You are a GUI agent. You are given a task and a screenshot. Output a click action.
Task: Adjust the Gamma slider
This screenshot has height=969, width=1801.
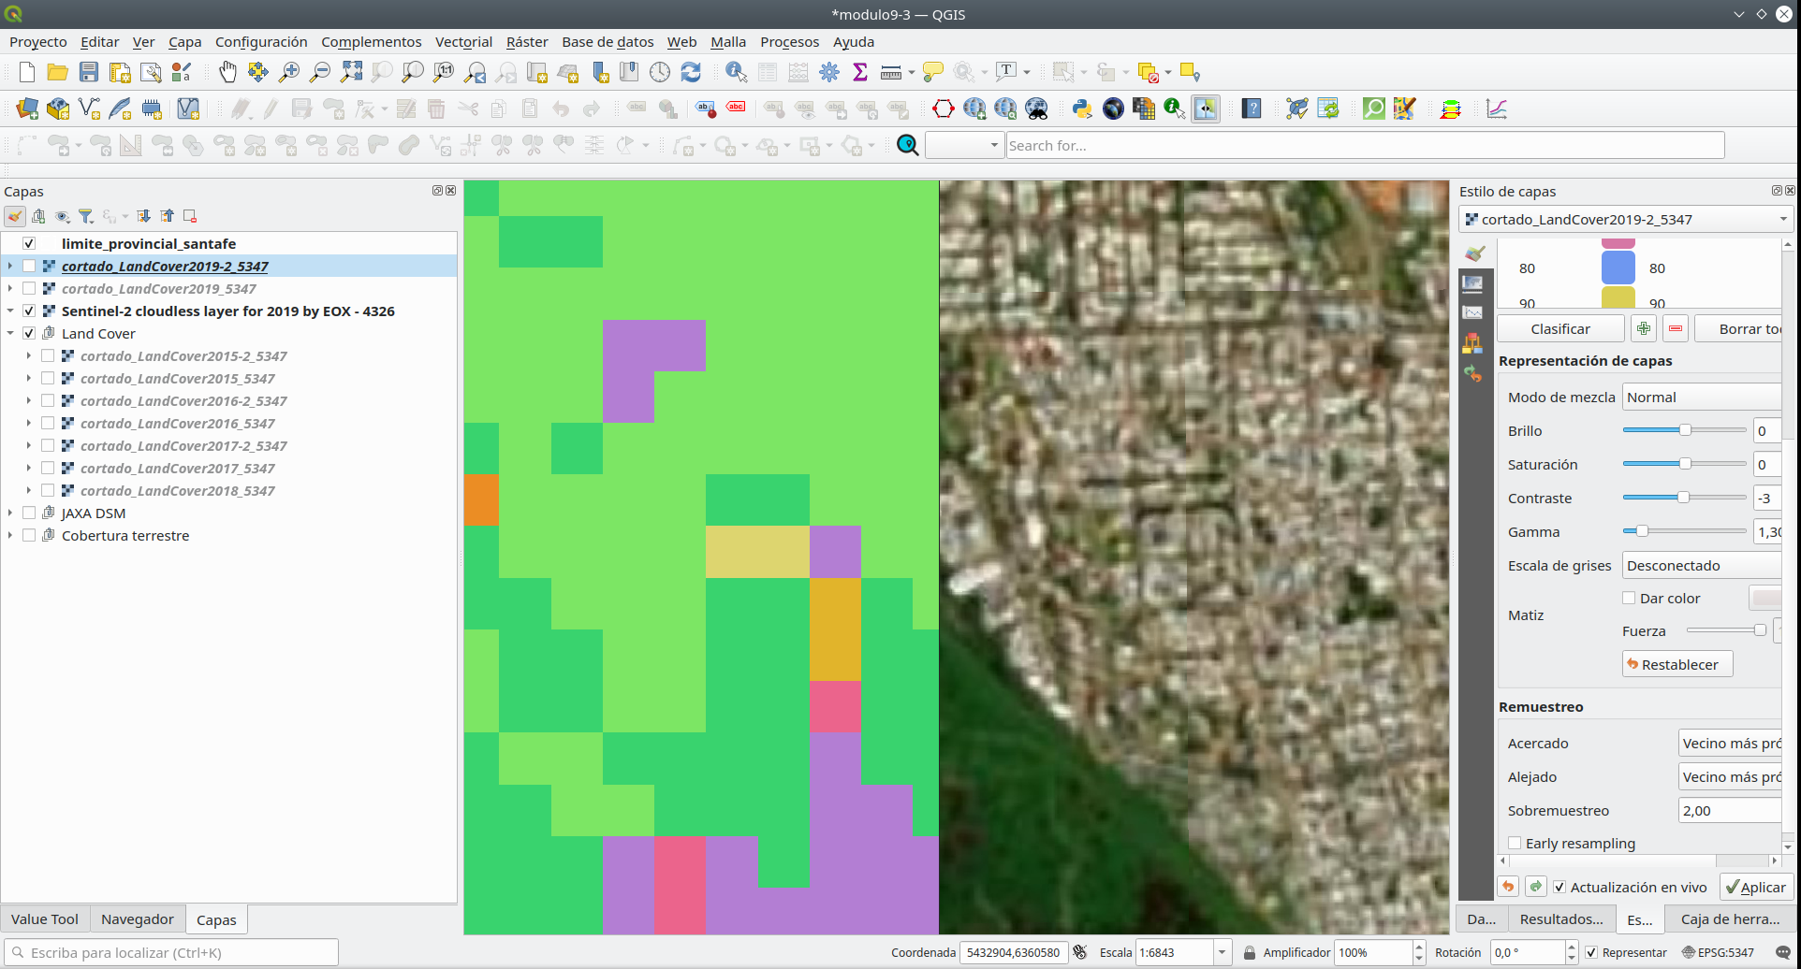point(1684,531)
